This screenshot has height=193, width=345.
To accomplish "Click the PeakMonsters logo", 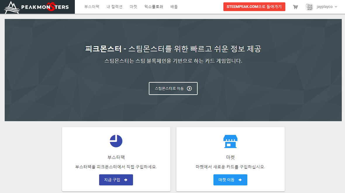I will coord(37,7).
